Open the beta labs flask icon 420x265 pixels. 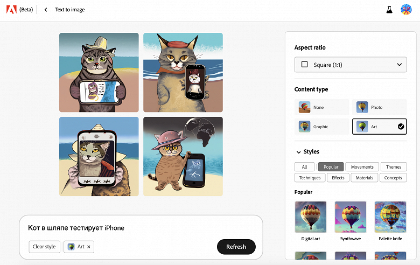pyautogui.click(x=389, y=10)
